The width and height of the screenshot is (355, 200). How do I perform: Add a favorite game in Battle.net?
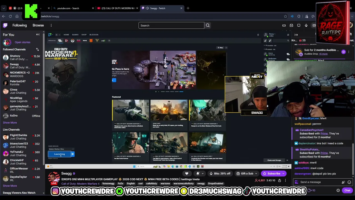tap(109, 41)
